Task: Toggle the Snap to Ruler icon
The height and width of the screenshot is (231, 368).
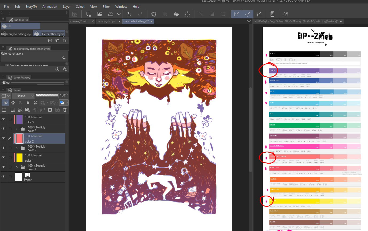Action: coord(237,14)
